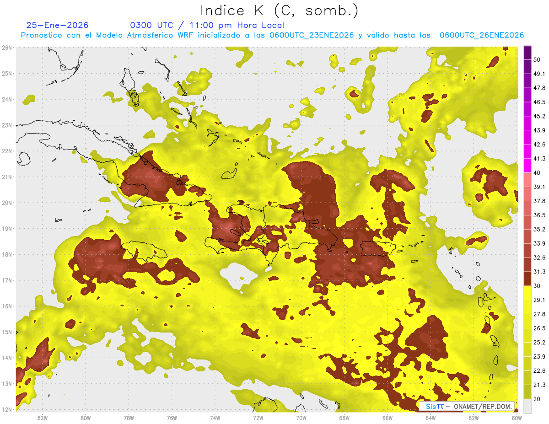Click the olive segment between 20 and 21.3
The image size is (549, 424).
(x=528, y=392)
